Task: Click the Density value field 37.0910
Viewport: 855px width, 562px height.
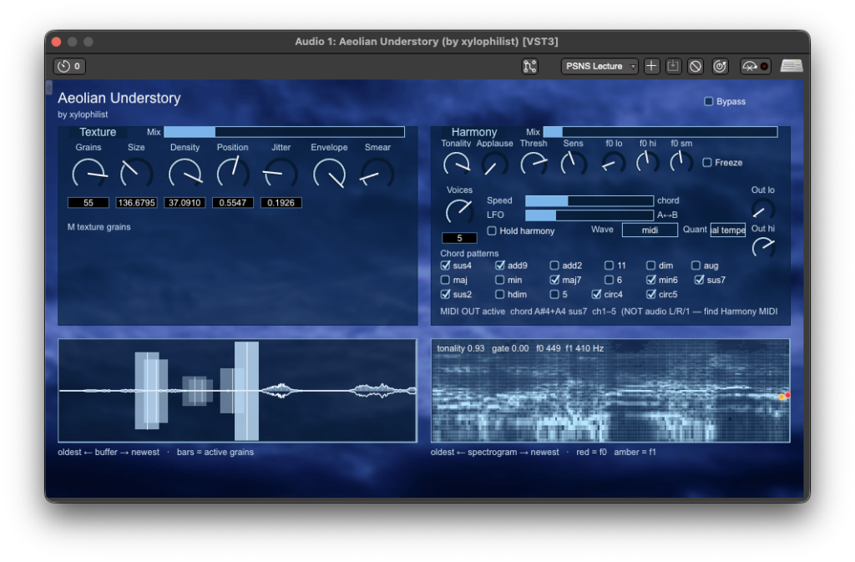Action: (185, 203)
